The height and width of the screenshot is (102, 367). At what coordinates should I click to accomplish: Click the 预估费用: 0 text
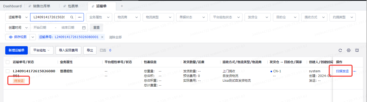point(192,76)
